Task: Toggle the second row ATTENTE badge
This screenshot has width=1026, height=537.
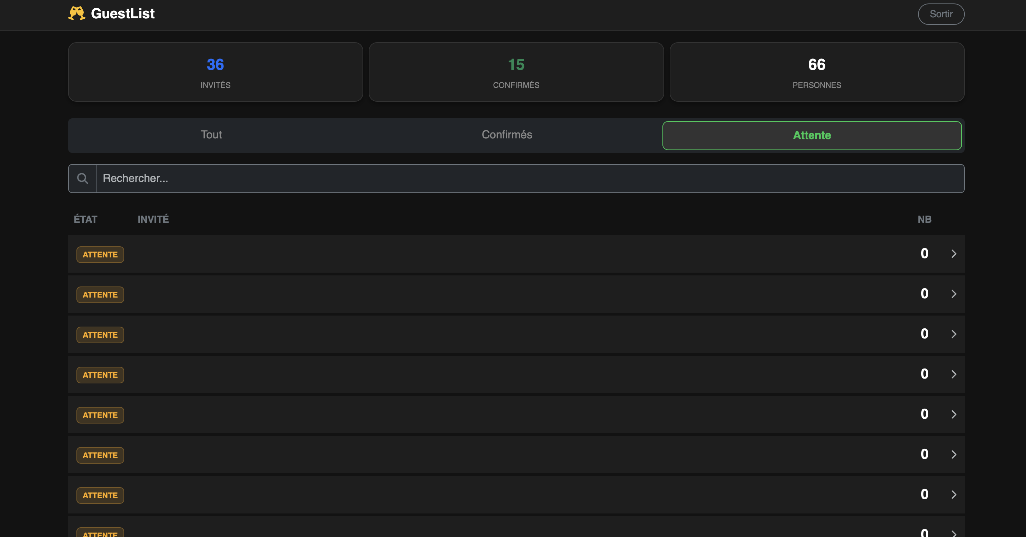Action: click(x=100, y=295)
